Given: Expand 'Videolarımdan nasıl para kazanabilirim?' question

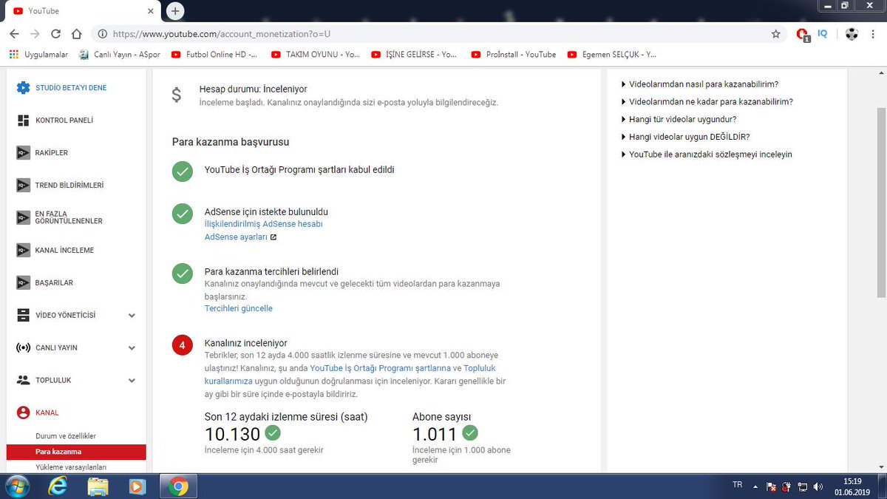Looking at the screenshot, I should (x=700, y=84).
